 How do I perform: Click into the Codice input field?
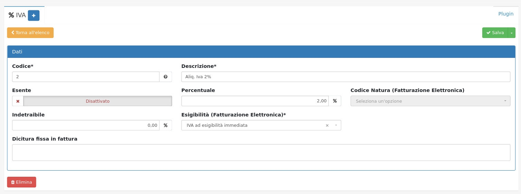(85, 77)
